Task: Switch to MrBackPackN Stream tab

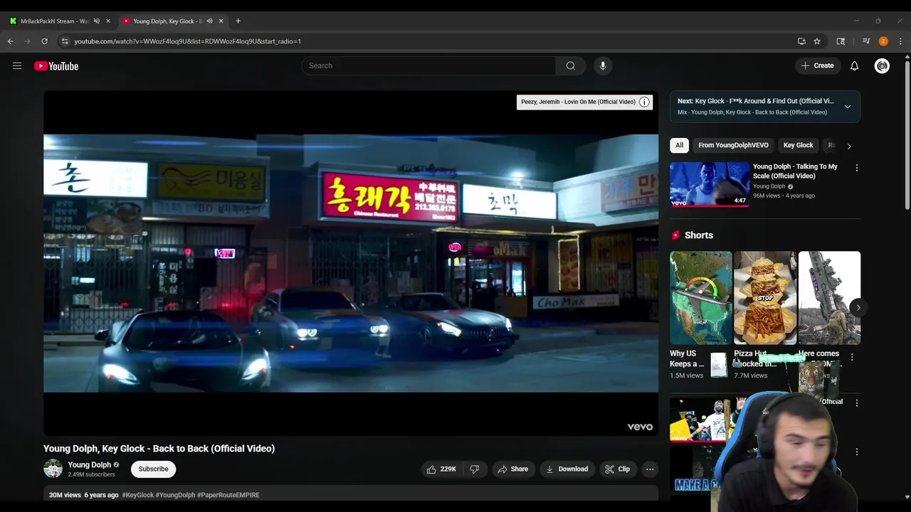Action: [x=54, y=21]
